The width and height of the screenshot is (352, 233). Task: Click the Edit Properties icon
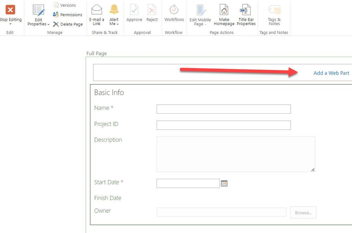(38, 10)
